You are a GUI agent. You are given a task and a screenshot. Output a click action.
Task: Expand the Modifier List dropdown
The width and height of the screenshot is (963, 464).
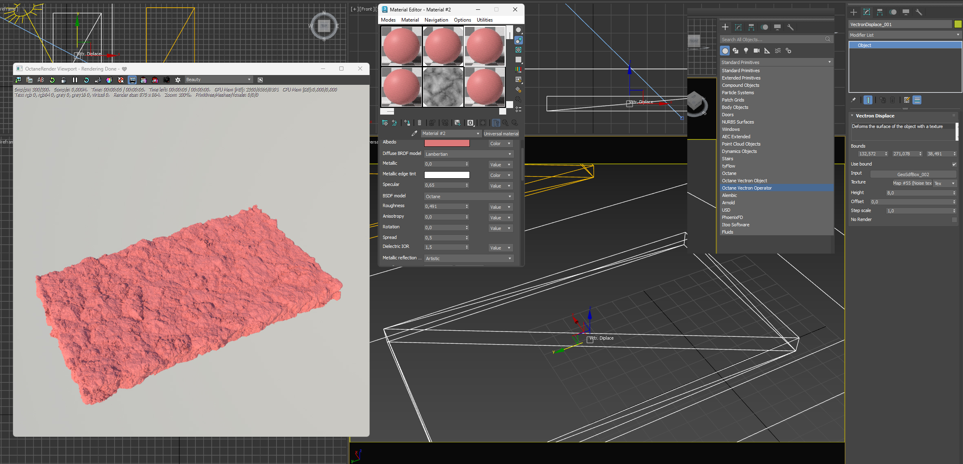tap(905, 35)
